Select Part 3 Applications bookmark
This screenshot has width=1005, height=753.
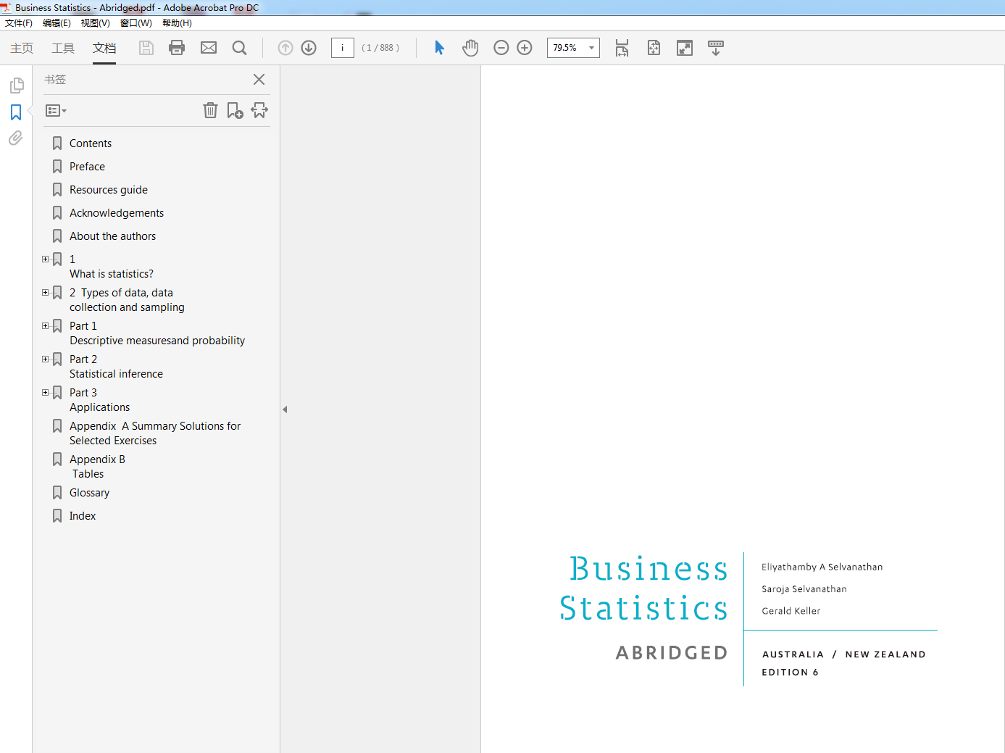coord(99,400)
